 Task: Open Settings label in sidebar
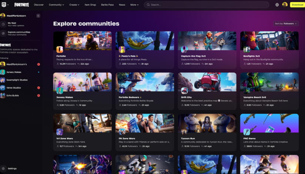[12, 168]
